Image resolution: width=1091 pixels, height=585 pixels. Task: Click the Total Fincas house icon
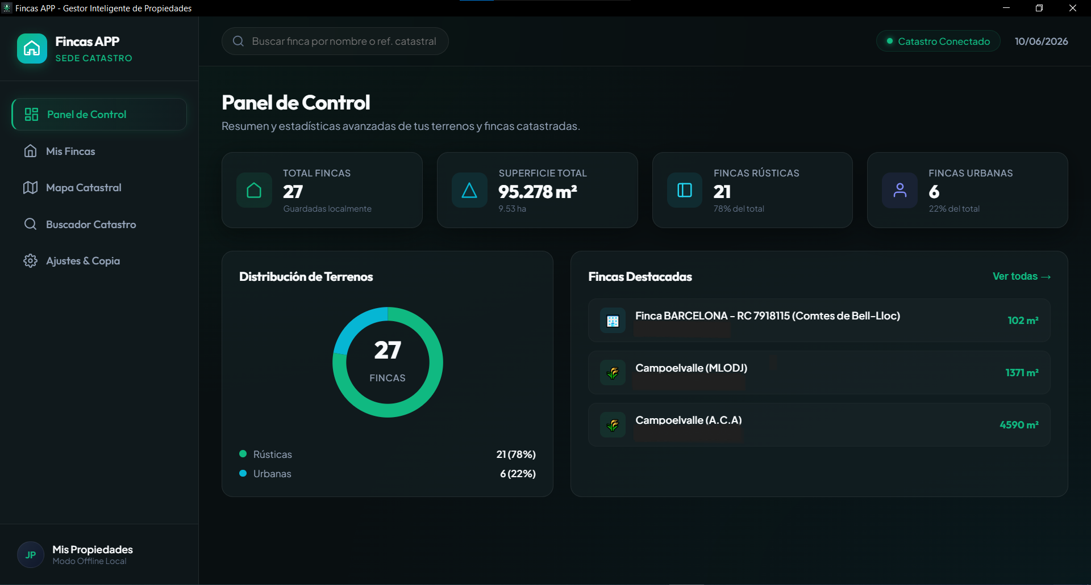pos(254,190)
